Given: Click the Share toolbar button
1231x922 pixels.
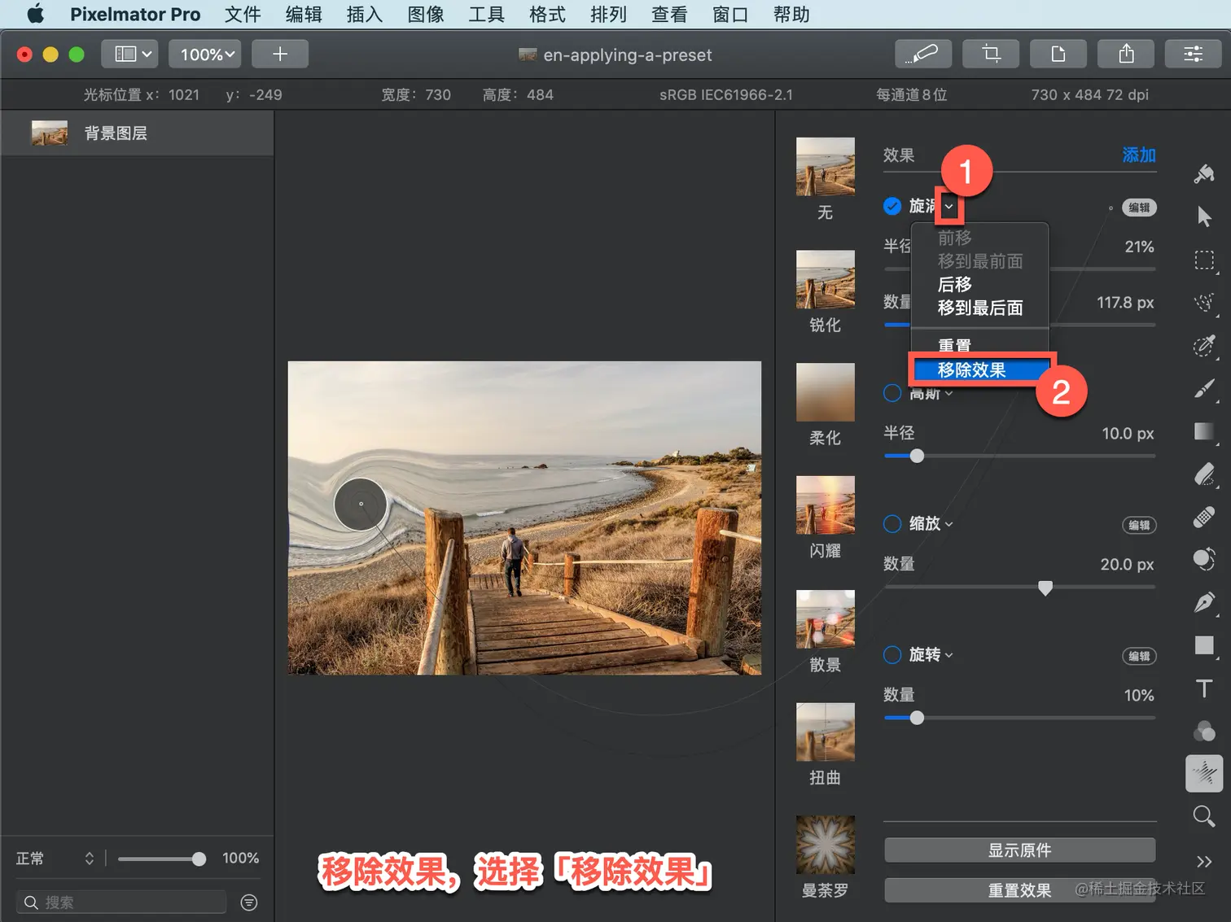Looking at the screenshot, I should click(1126, 54).
